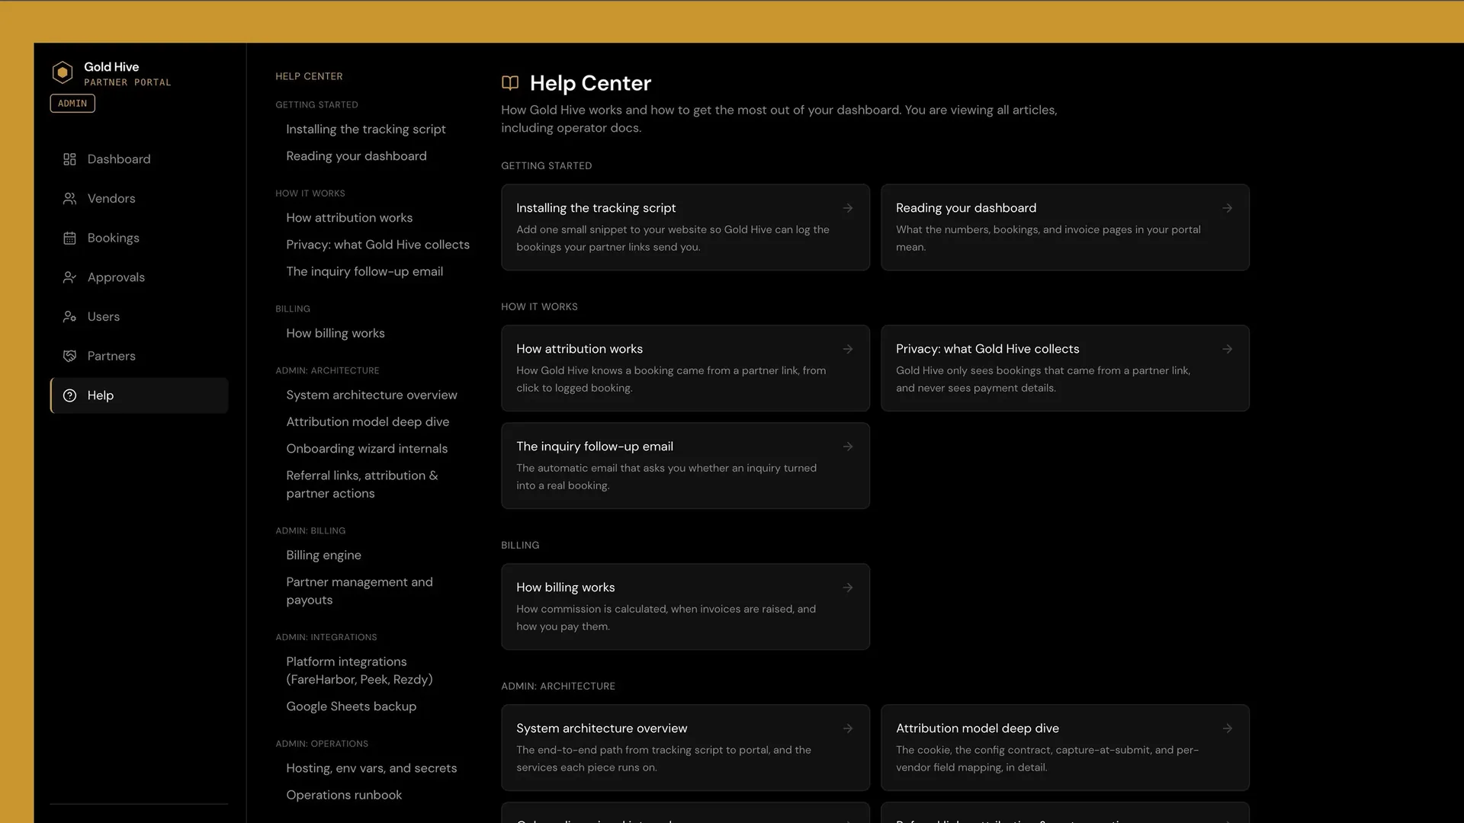Viewport: 1464px width, 823px height.
Task: Go to Vendors in the sidebar
Action: pyautogui.click(x=140, y=199)
